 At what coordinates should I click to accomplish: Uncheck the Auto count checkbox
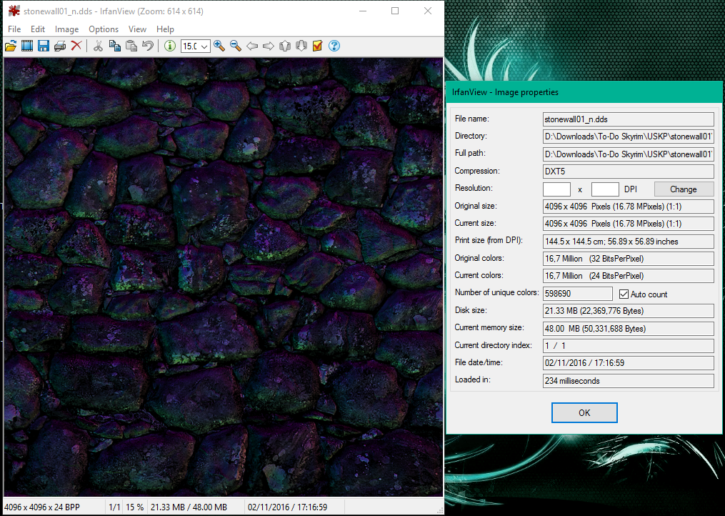(x=624, y=294)
